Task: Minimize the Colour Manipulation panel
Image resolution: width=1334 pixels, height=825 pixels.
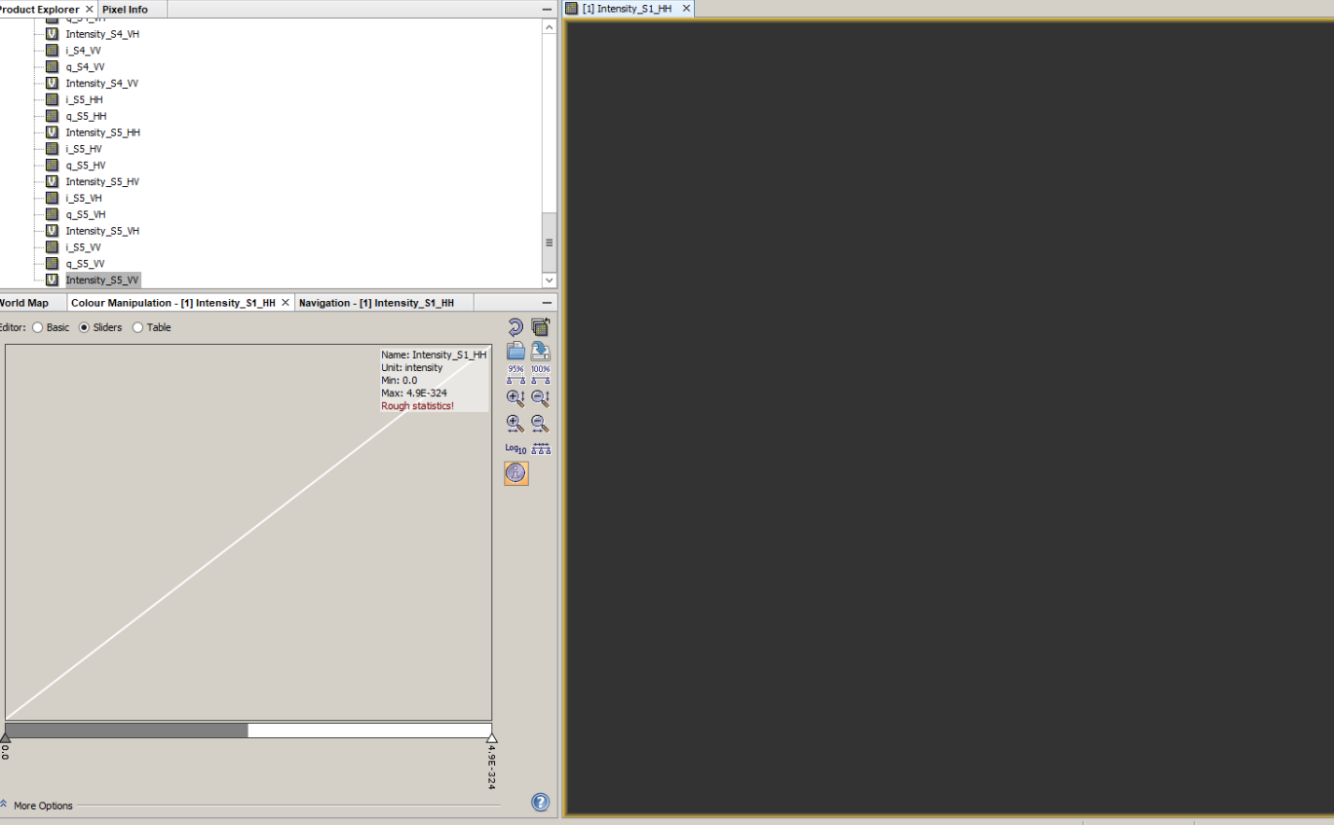Action: click(547, 303)
